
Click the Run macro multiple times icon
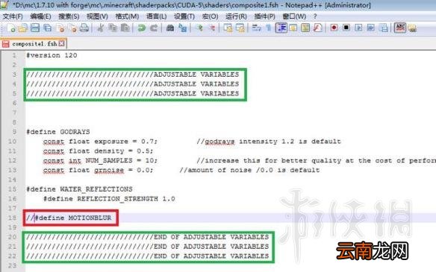(x=371, y=28)
